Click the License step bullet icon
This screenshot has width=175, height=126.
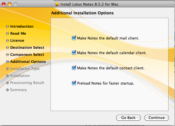point(7,41)
